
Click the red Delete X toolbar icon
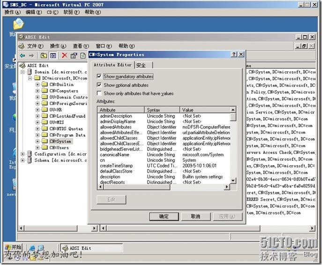pyautogui.click(x=65, y=55)
